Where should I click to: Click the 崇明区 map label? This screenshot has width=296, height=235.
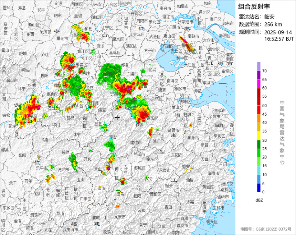tap(225, 36)
